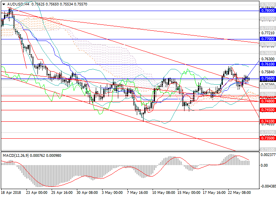The width and height of the screenshot is (276, 197).
Task: Click the dropdown arrow beside AUDUSD,H4
Action: (x=3, y=3)
